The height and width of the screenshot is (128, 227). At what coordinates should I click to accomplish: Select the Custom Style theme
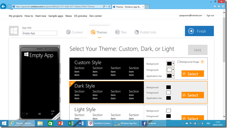point(193,74)
